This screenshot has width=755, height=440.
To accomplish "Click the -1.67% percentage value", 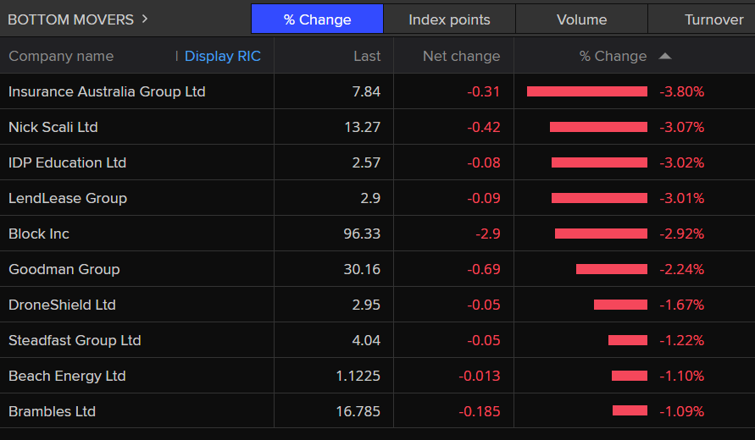I will (682, 305).
